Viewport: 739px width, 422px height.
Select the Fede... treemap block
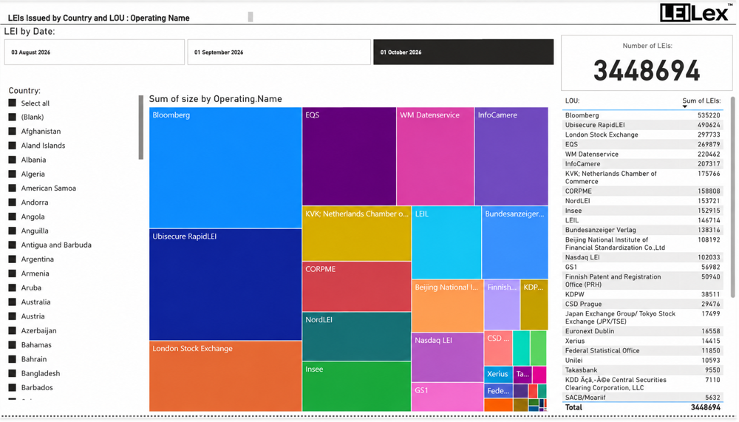(x=498, y=390)
